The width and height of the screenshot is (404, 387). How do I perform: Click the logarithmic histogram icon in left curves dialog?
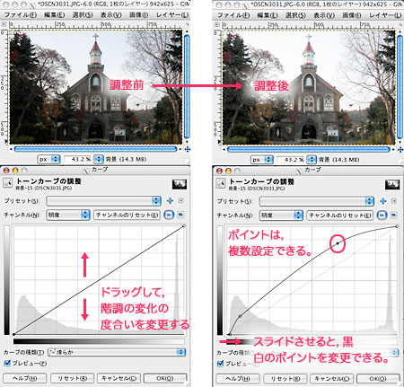click(180, 215)
